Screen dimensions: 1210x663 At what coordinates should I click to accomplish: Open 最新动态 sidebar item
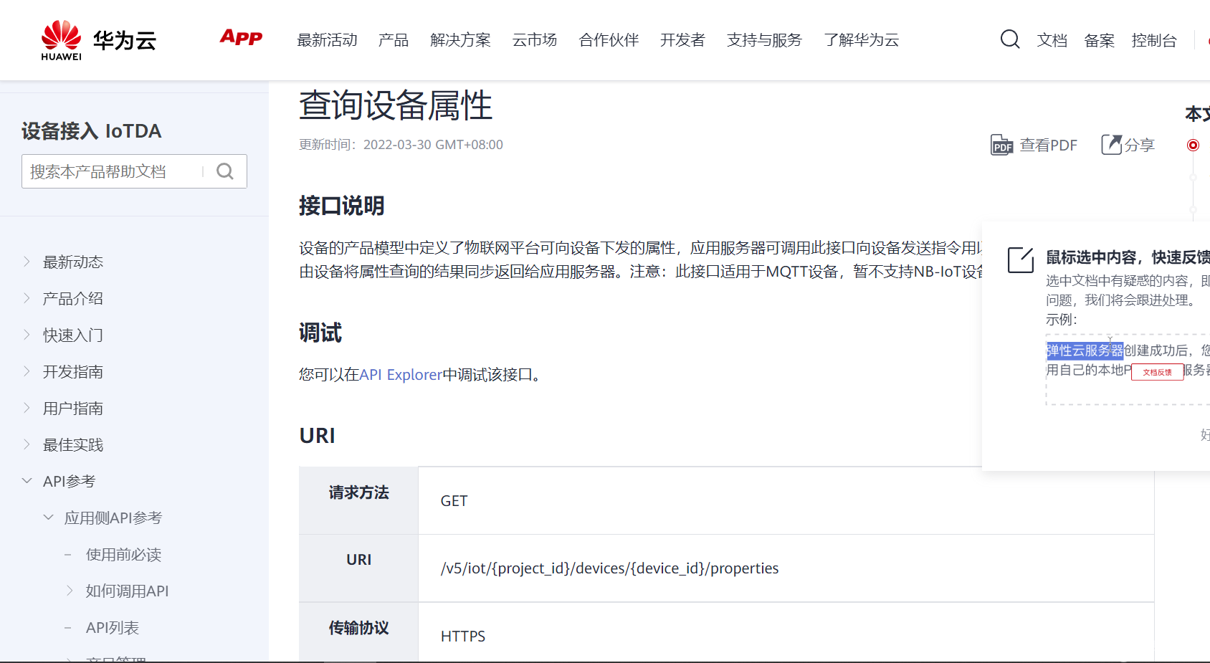click(x=73, y=262)
